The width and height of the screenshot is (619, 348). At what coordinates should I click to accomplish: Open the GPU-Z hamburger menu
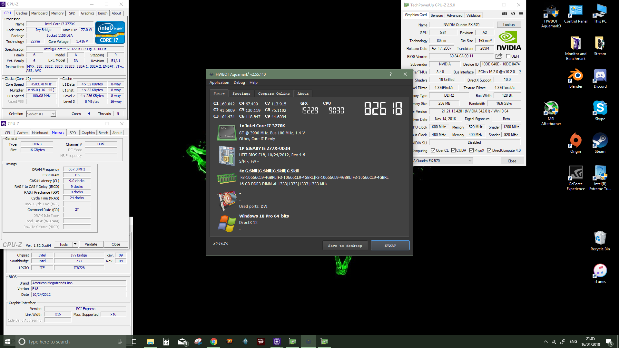click(x=521, y=14)
